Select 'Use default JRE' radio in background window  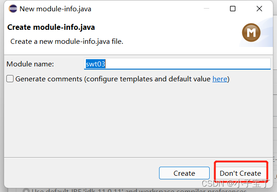(x=26, y=190)
